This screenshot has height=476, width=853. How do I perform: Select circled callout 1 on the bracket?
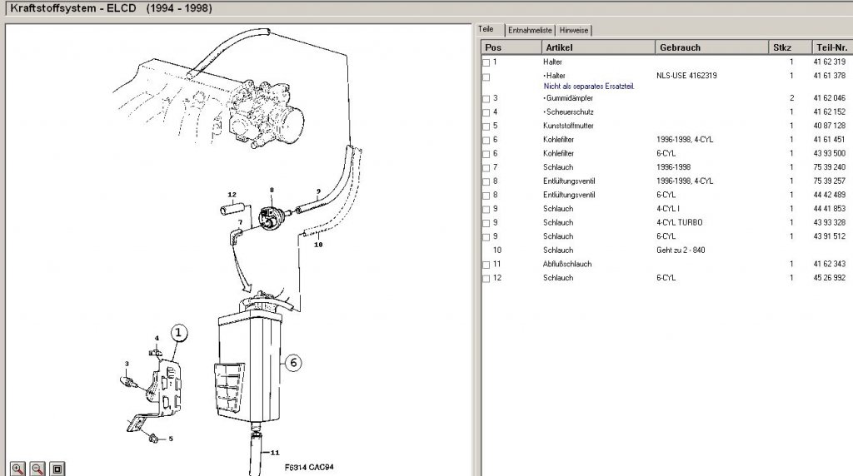[179, 333]
